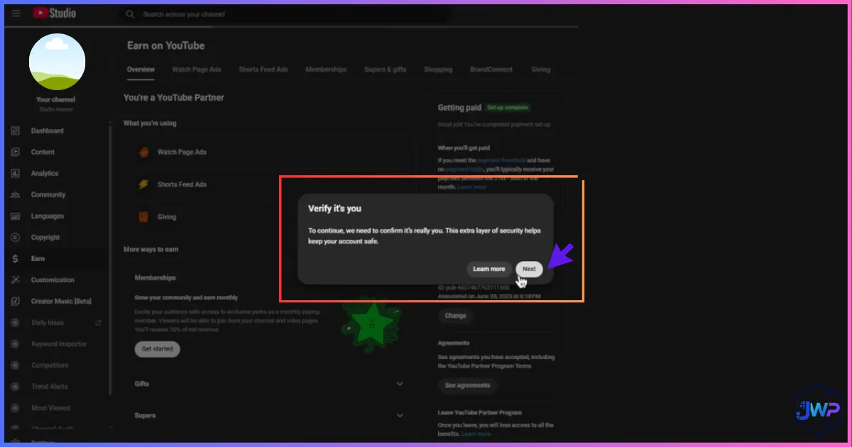Image resolution: width=852 pixels, height=447 pixels.
Task: Click Next in Verify it's you dialog
Action: [529, 269]
